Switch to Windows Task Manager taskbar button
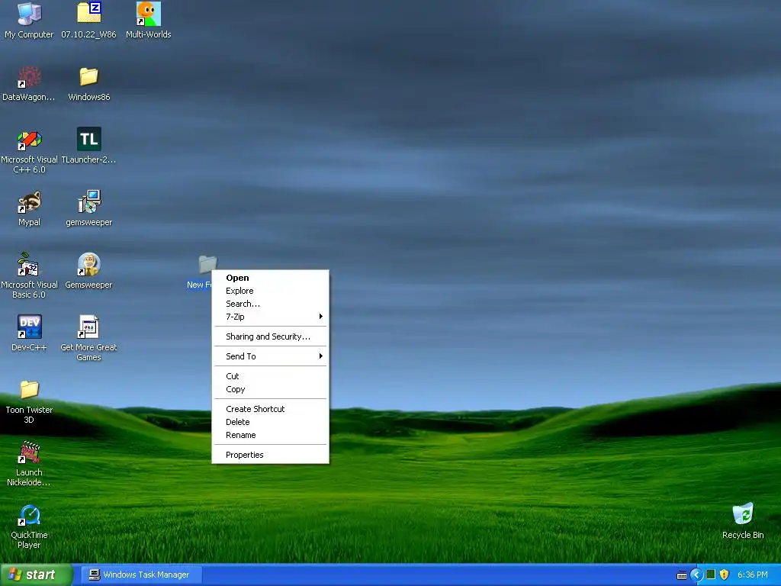Image resolution: width=781 pixels, height=586 pixels. point(142,575)
